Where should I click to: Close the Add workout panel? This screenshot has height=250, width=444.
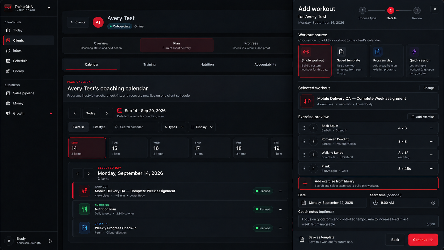[x=435, y=9]
